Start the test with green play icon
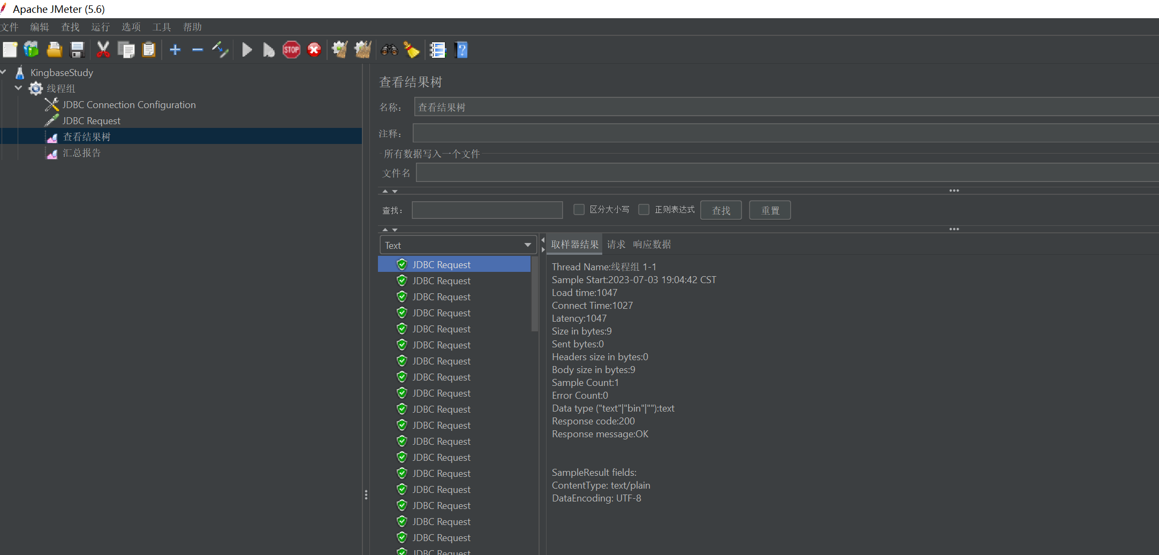This screenshot has height=555, width=1159. [x=247, y=50]
